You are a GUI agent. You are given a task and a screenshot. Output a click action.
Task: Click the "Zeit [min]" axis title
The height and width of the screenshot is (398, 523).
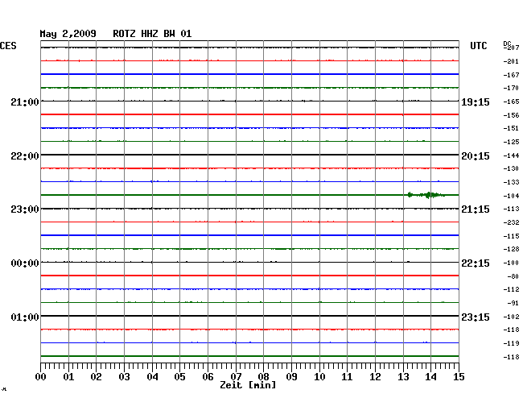click(x=248, y=385)
